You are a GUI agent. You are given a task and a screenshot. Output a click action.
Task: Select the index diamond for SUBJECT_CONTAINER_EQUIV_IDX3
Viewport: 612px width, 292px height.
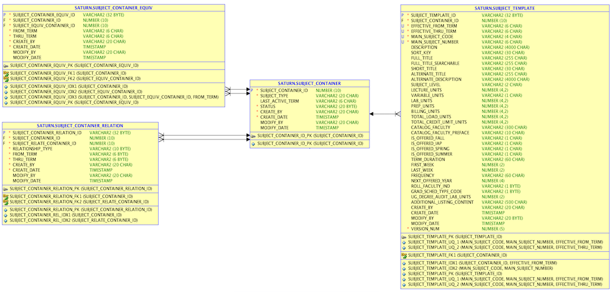pyautogui.click(x=6, y=97)
